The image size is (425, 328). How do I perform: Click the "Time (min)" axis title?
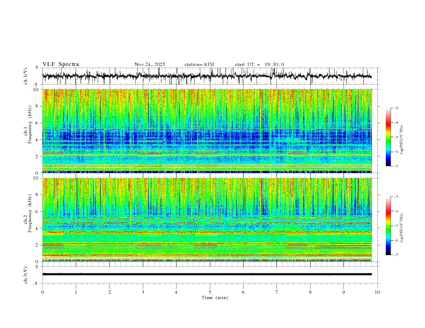click(215, 297)
